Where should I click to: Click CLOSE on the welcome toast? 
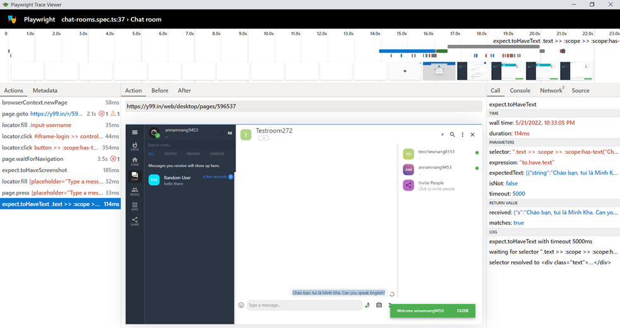pos(463,311)
